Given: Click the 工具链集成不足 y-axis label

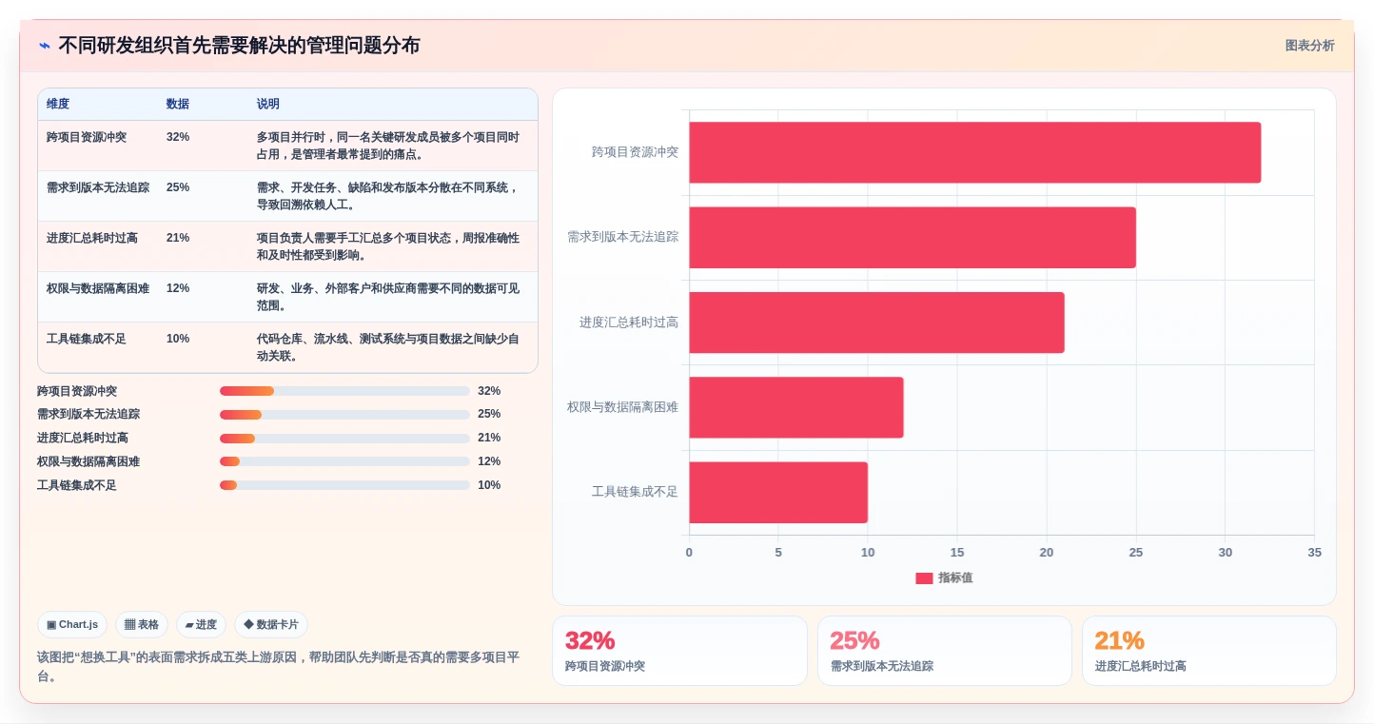Looking at the screenshot, I should pos(635,492).
